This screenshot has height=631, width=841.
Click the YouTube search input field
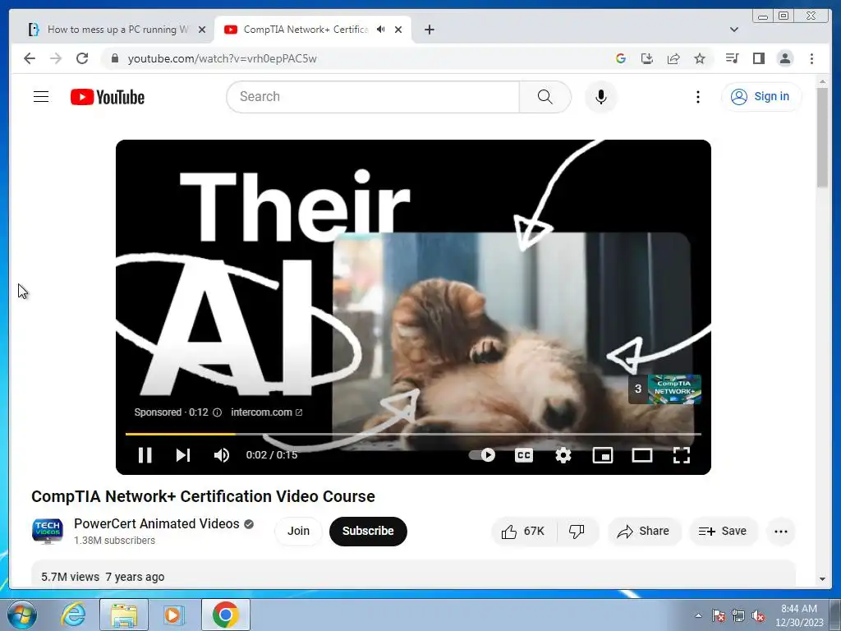[373, 97]
